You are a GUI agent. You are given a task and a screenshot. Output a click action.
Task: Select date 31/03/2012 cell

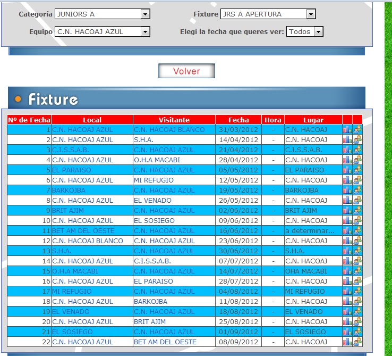(x=238, y=129)
